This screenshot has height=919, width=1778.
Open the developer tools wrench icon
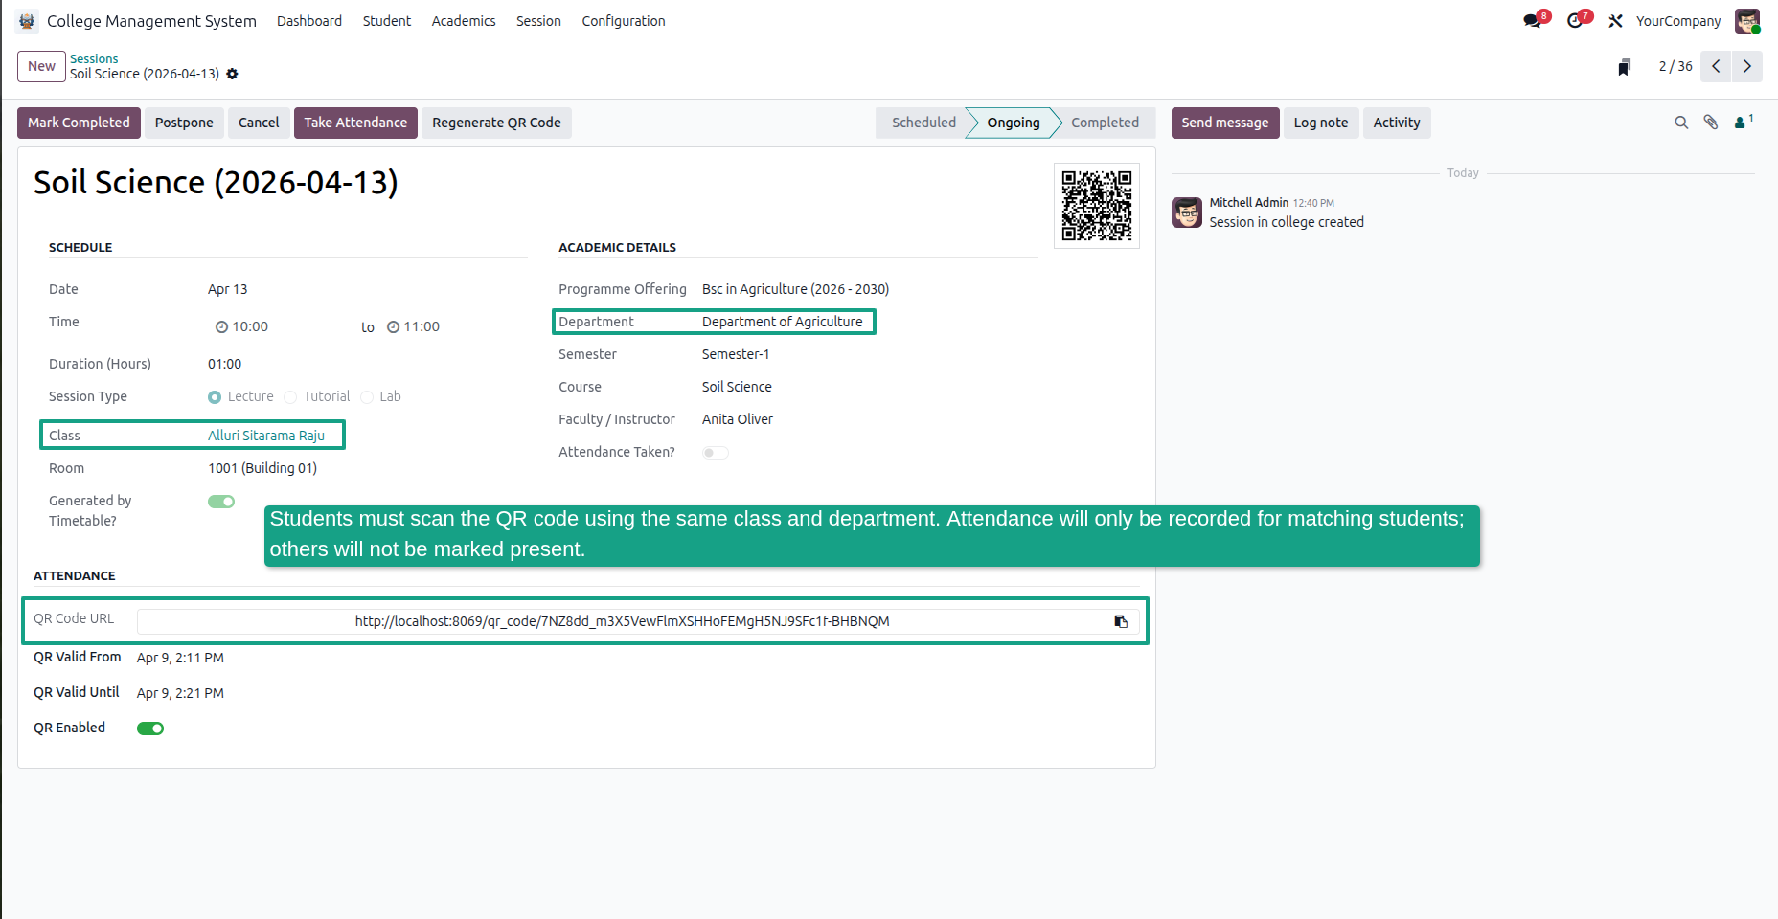click(x=1616, y=21)
